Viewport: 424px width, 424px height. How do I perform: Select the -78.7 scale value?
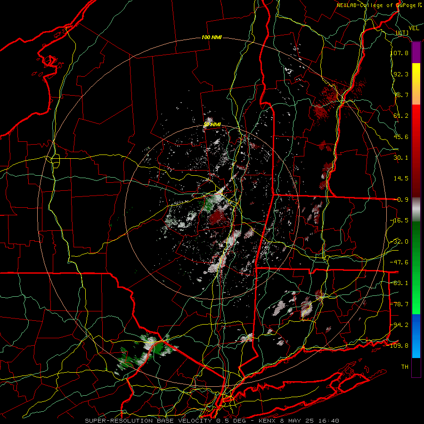(x=399, y=304)
